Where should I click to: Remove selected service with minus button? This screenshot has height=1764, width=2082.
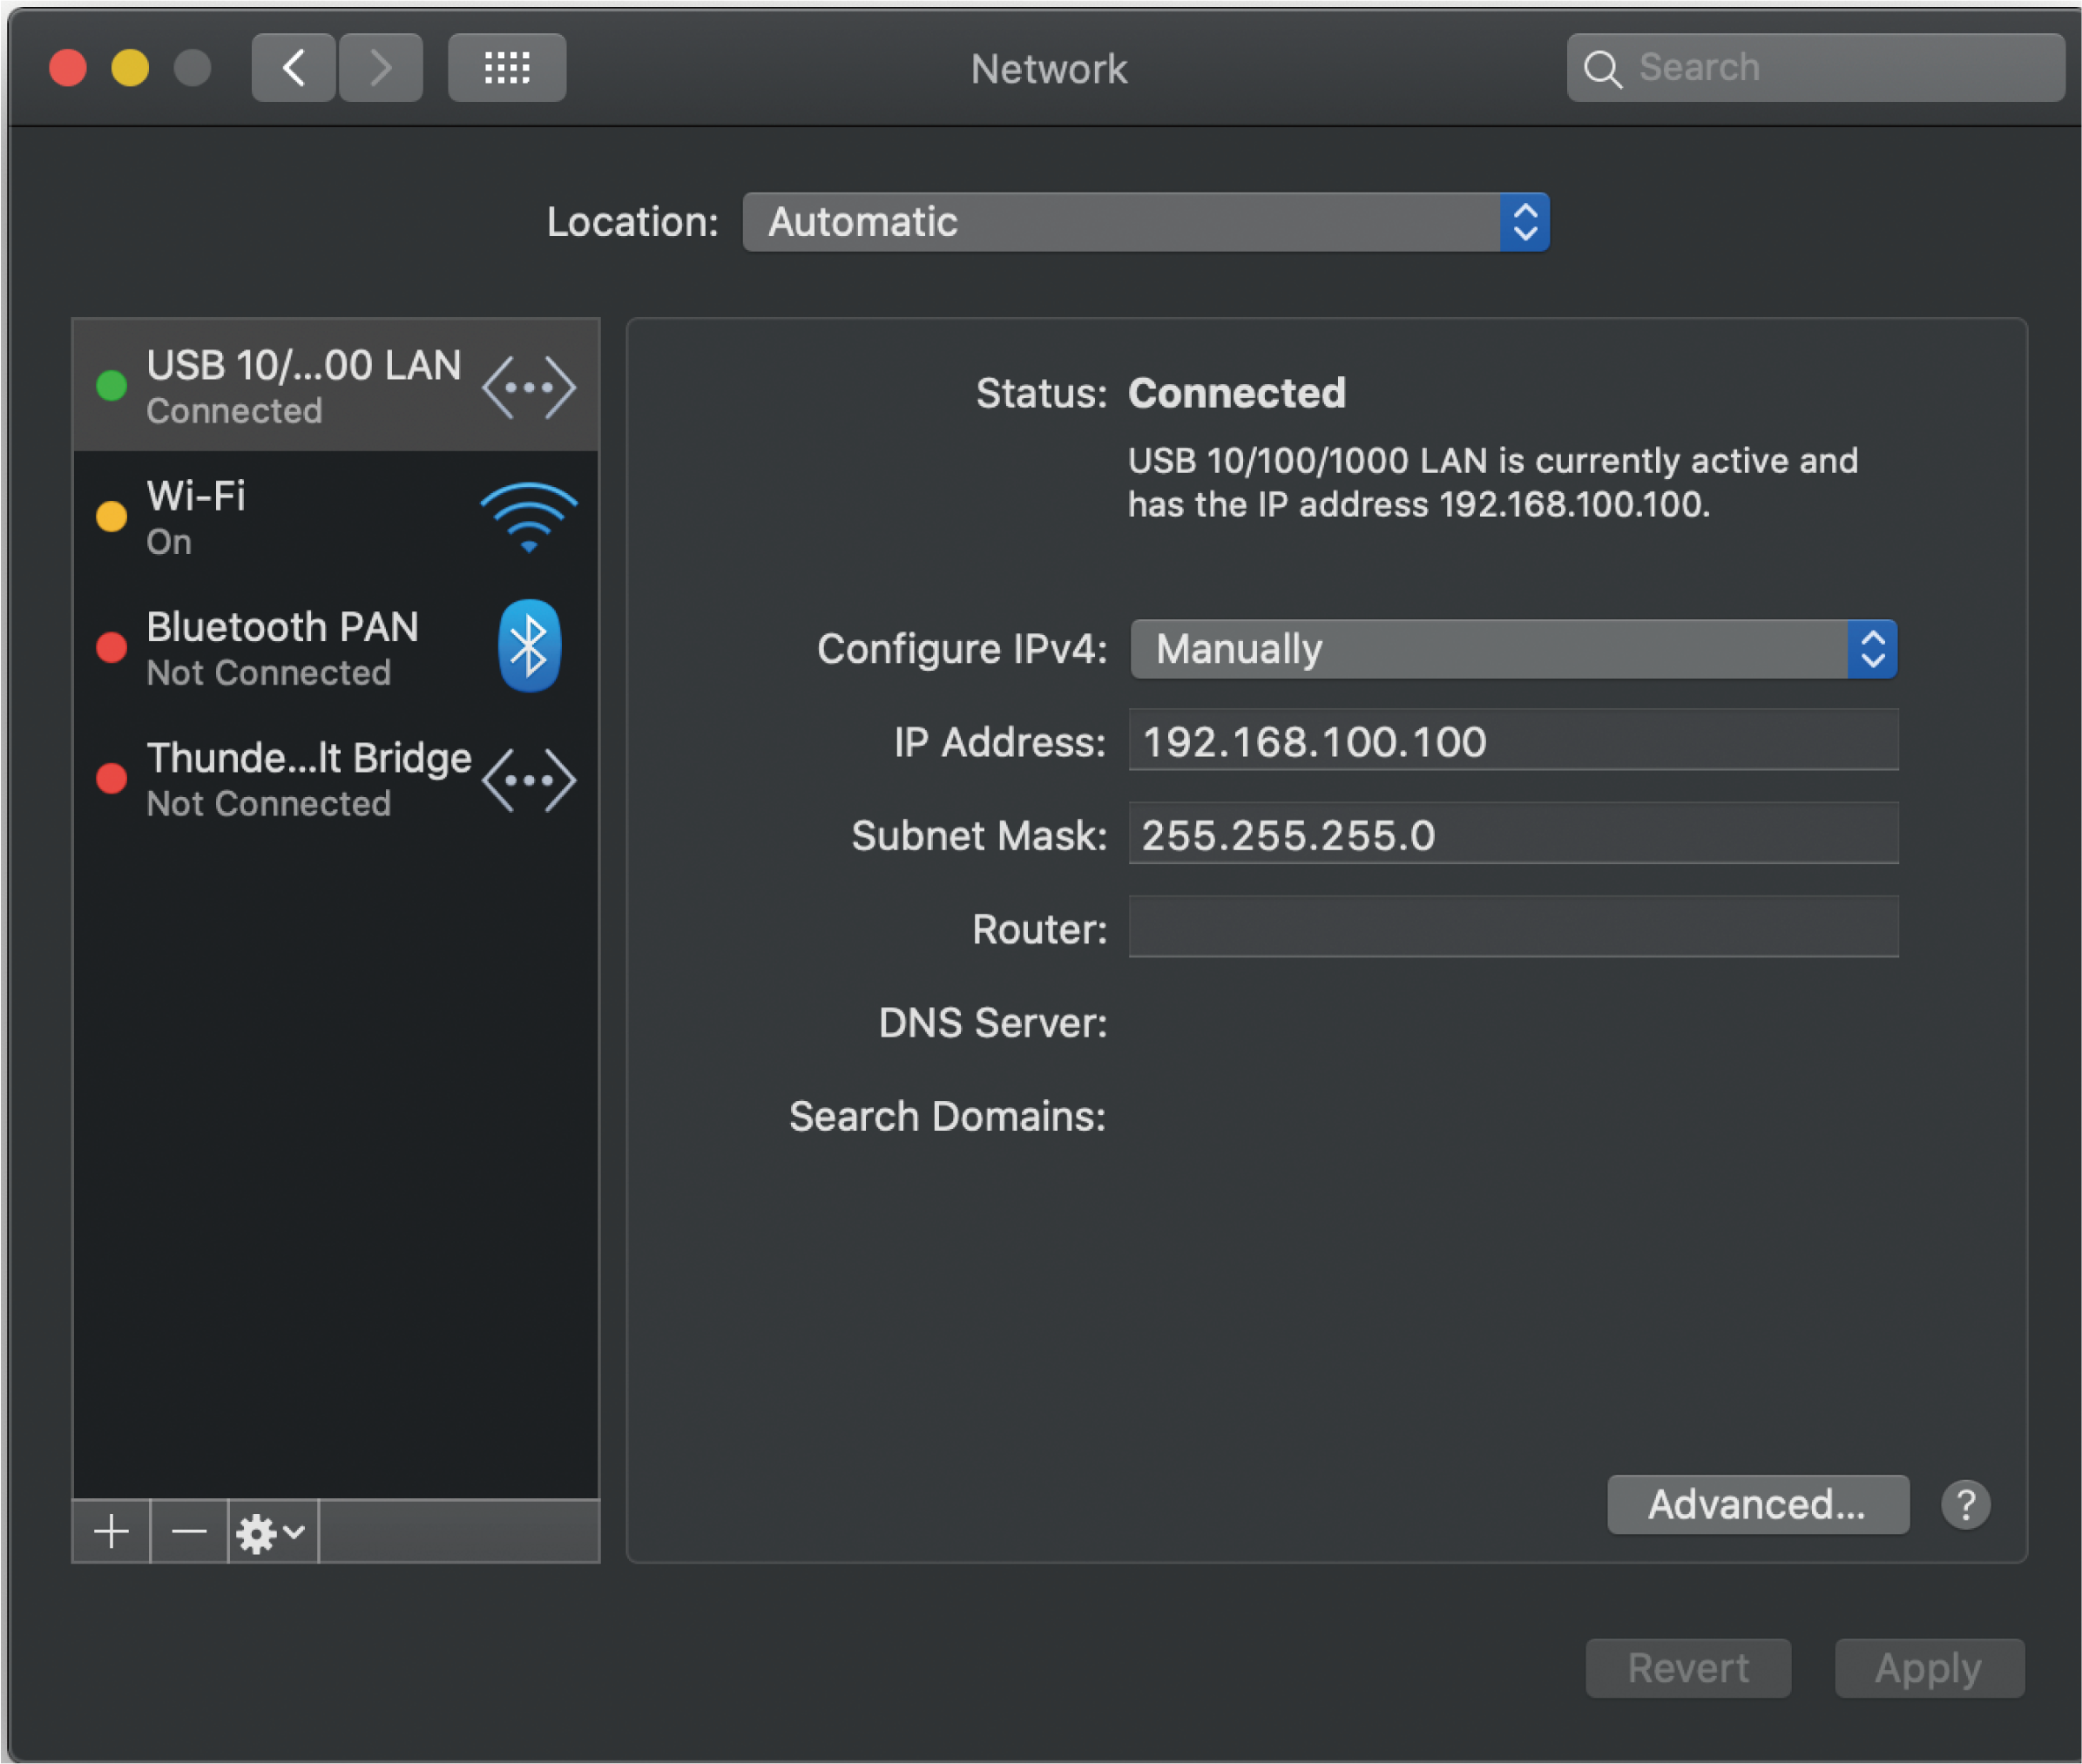point(188,1531)
